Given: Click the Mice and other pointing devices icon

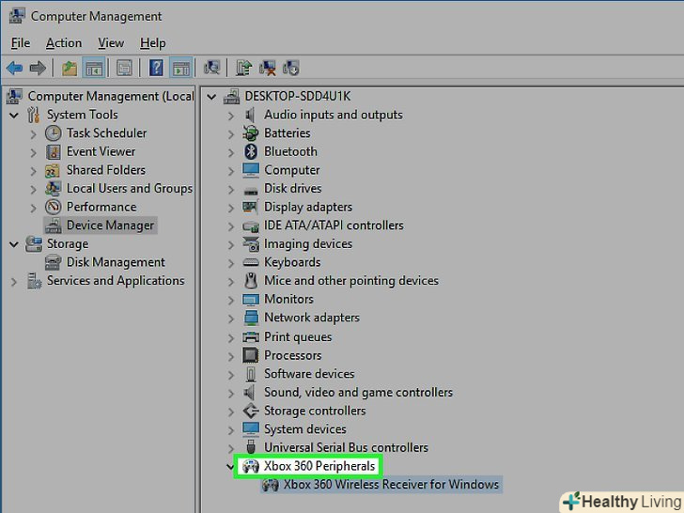Looking at the screenshot, I should (250, 281).
